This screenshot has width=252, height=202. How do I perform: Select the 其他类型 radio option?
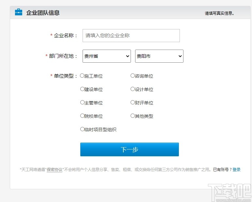click(133, 116)
